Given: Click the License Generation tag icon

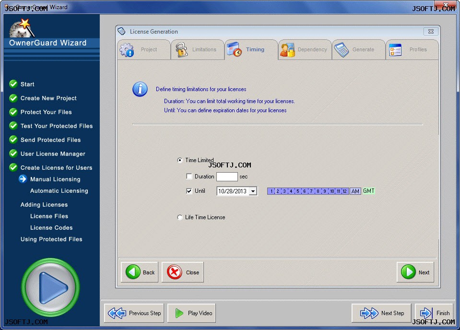Looking at the screenshot, I should click(121, 31).
